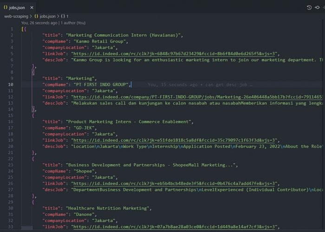This screenshot has width=325, height=232.
Task: Click title "Product Marketing Intern - Commerce Enablement"
Action: pos(129,122)
